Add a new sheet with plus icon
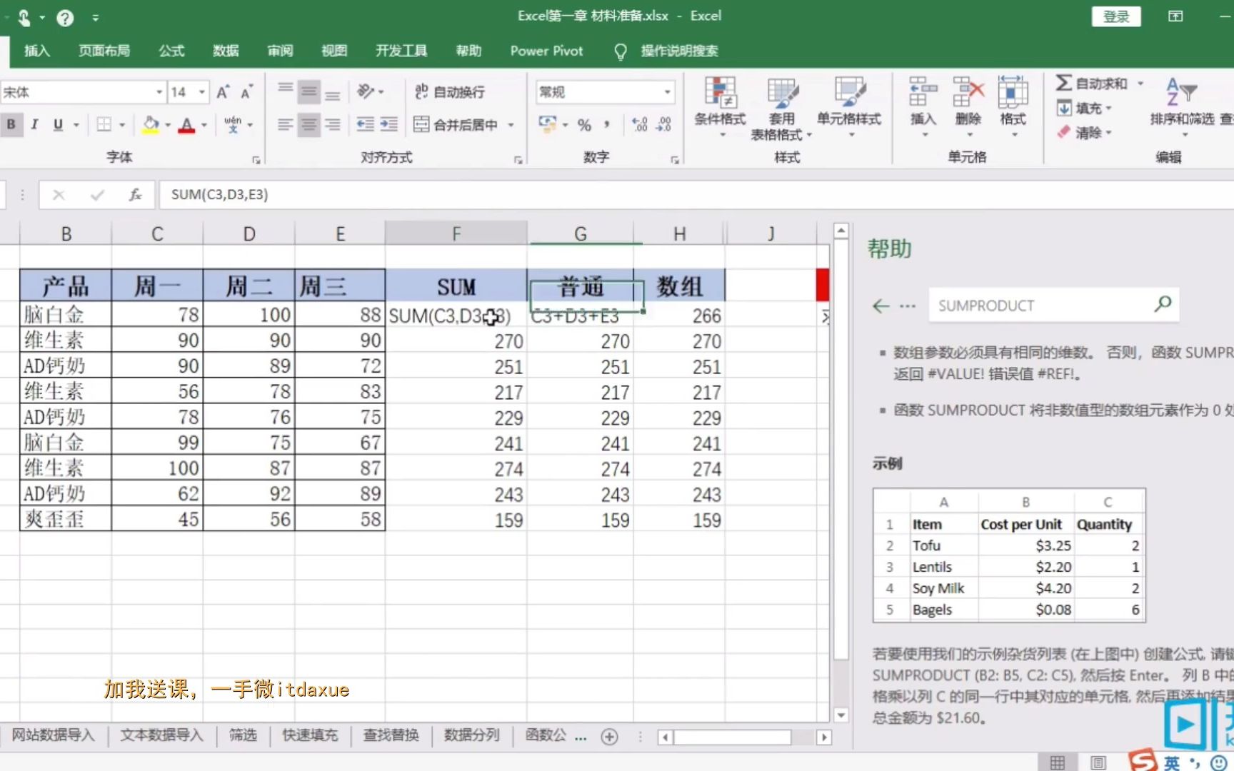1234x771 pixels. pyautogui.click(x=609, y=737)
